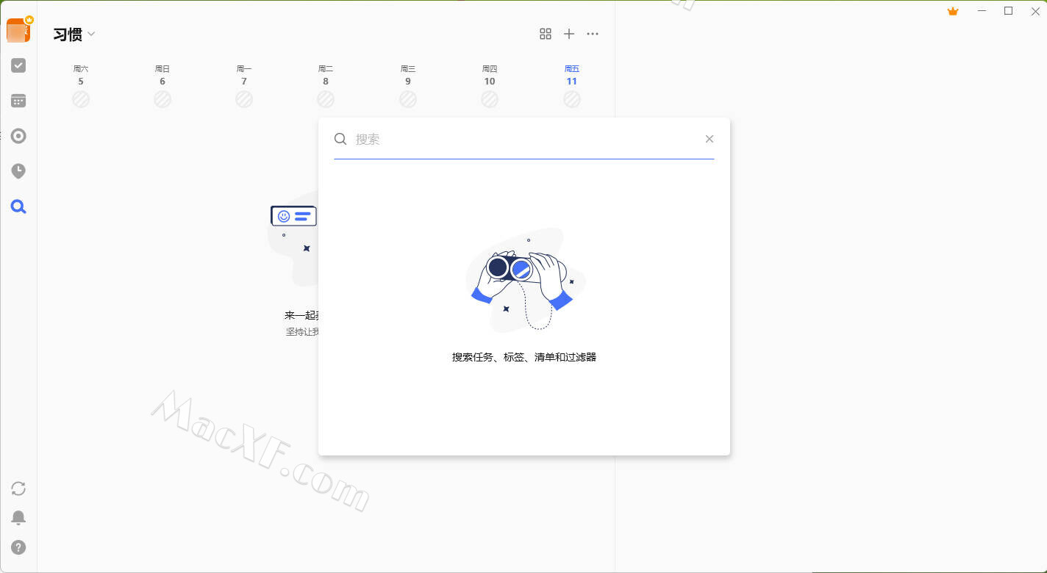Screen dimensions: 1047x573
Task: Select the 周一 7 date label
Action: click(x=244, y=75)
